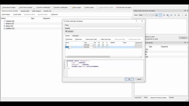The image size is (189, 106).
Task: Click the table name input field in dialog
Action: click(x=104, y=28)
